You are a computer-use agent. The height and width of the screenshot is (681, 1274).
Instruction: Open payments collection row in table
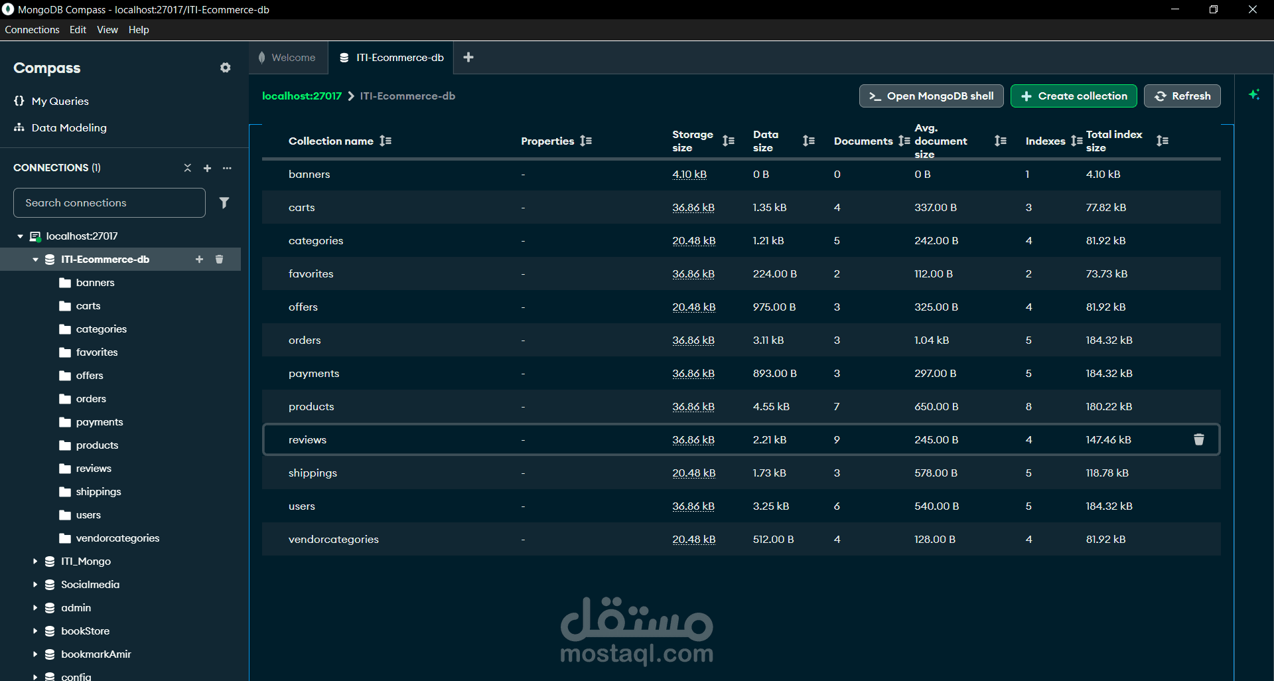coord(741,373)
